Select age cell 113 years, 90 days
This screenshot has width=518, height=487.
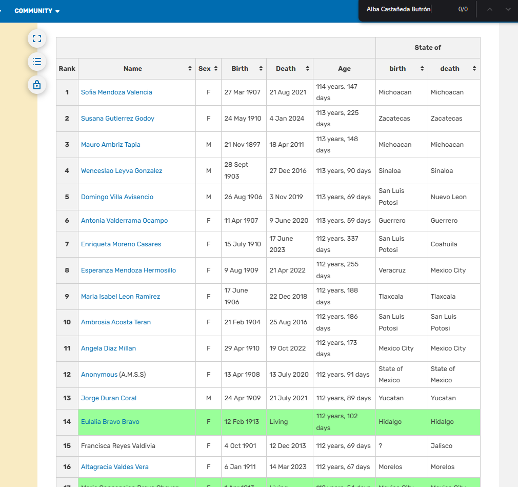pyautogui.click(x=344, y=170)
